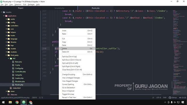Open GitHub panel from status bar
This screenshot has height=105, width=187.
point(173,98)
